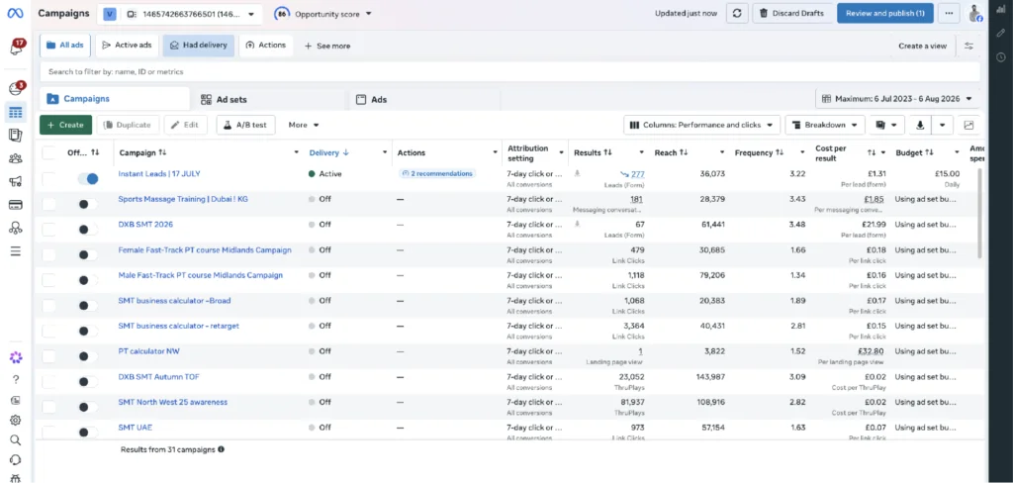Open the edit pencil icon in right rail
This screenshot has width=1013, height=483.
1001,33
